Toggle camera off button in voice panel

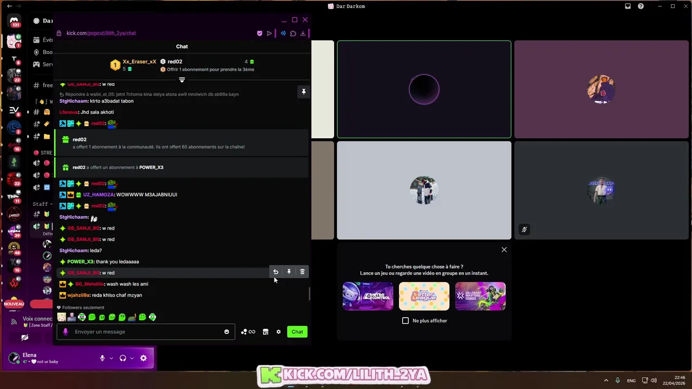[25, 338]
